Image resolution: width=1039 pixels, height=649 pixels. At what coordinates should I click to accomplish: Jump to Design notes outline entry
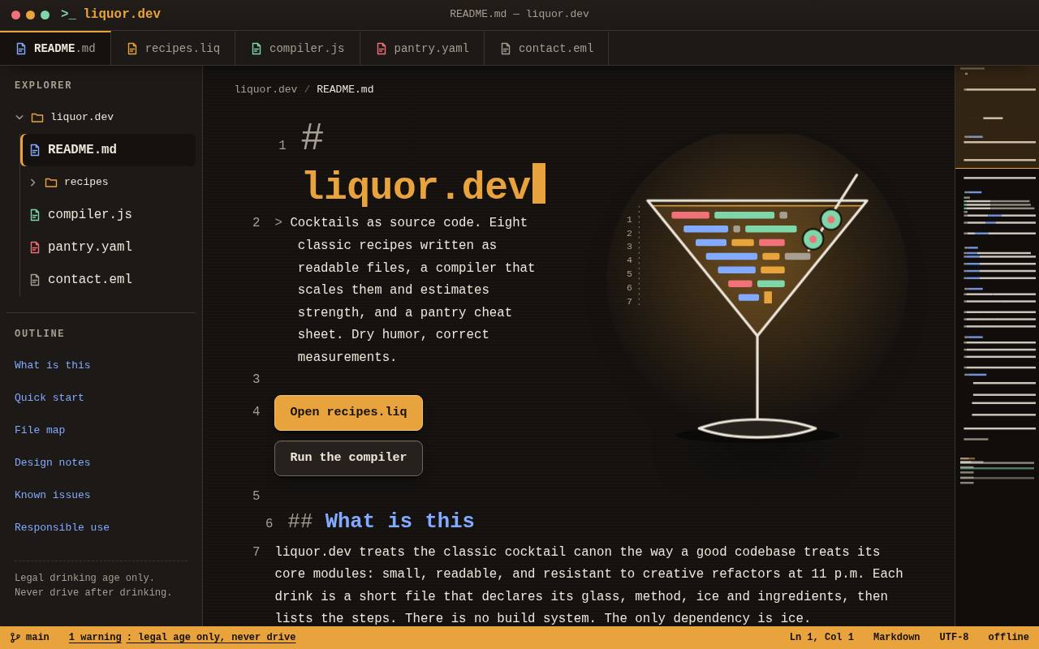(53, 463)
